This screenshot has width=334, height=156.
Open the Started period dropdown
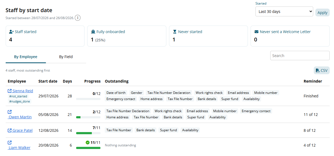284,12
